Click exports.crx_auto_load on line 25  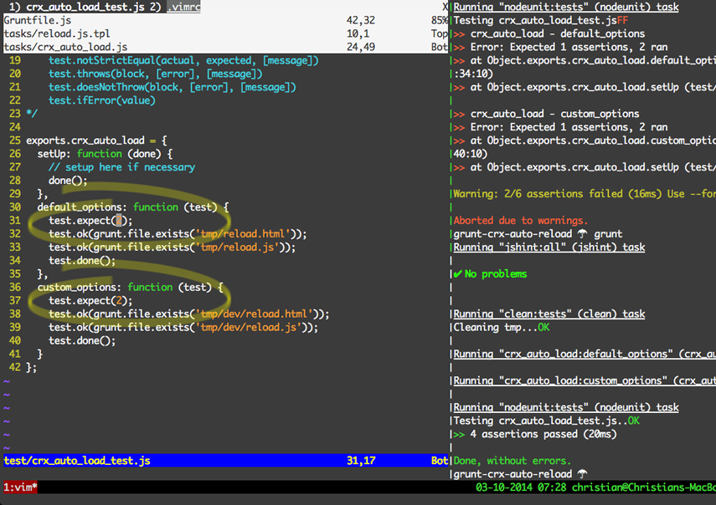pyautogui.click(x=85, y=140)
